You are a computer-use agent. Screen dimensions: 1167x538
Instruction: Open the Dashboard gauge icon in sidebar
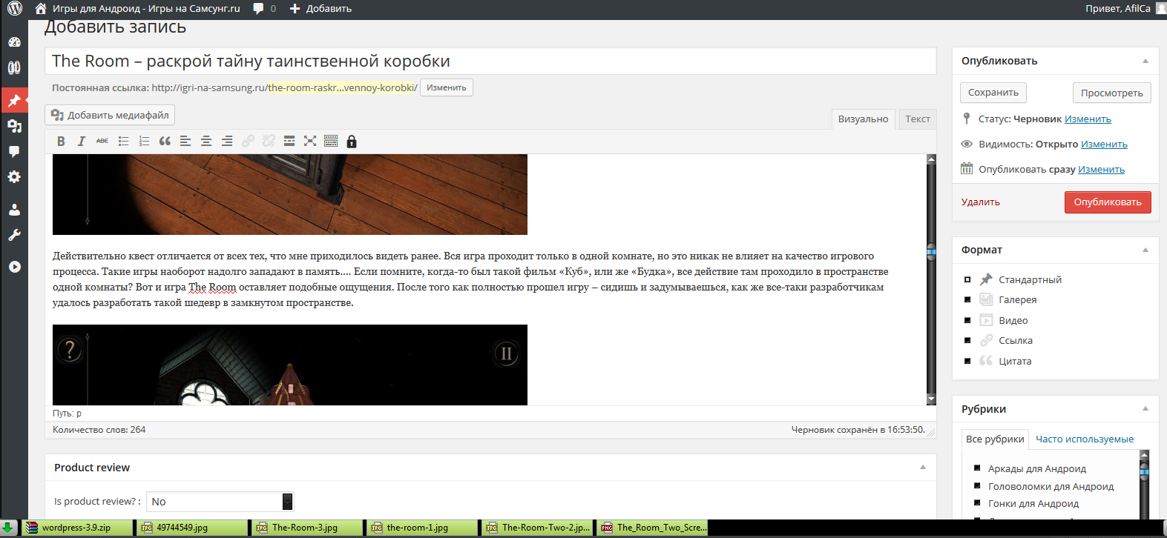[x=14, y=42]
